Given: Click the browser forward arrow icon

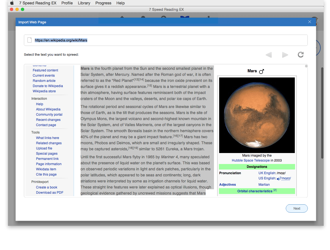Looking at the screenshot, I should (285, 55).
